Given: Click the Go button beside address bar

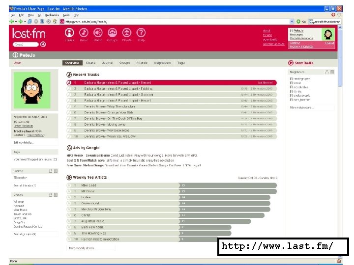Looking at the screenshot, I should point(298,22).
